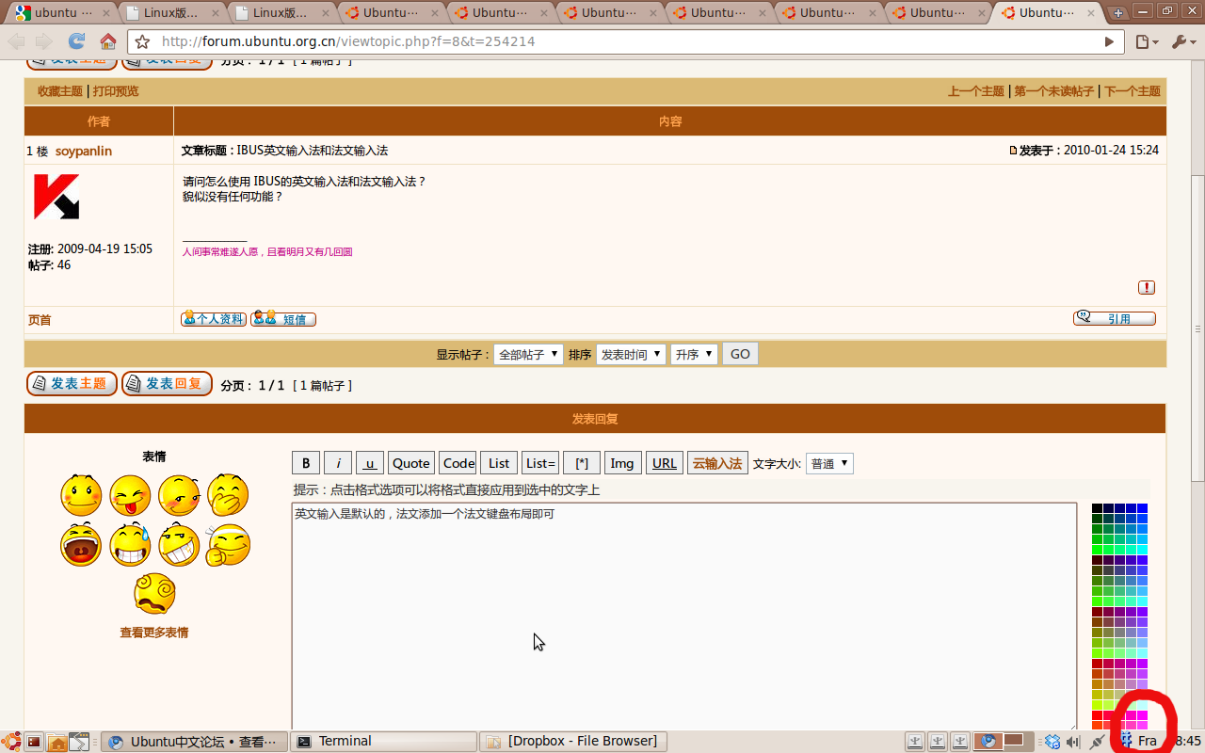Click the report post exclamation icon
Screen dimensions: 1205x753
[x=1146, y=287]
